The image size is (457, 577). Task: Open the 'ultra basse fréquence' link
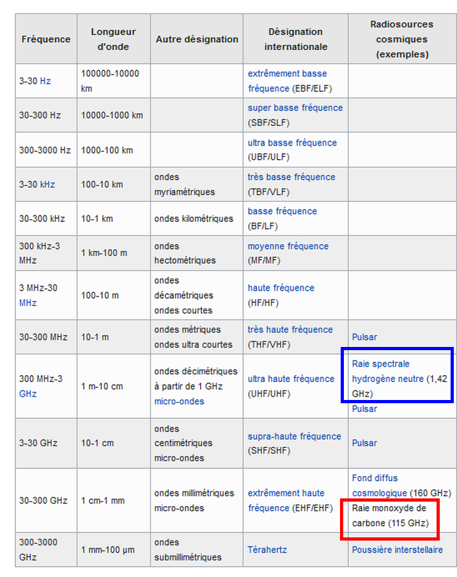point(292,142)
